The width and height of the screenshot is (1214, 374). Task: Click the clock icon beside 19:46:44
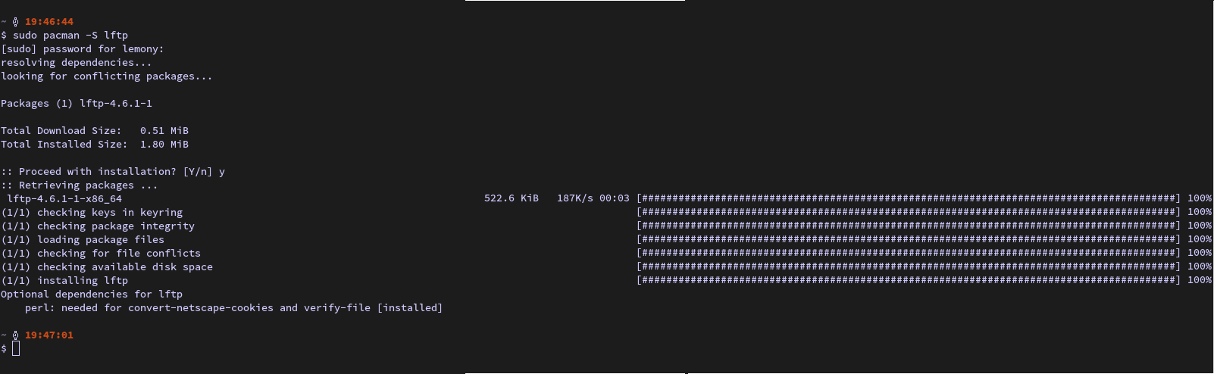pos(15,22)
